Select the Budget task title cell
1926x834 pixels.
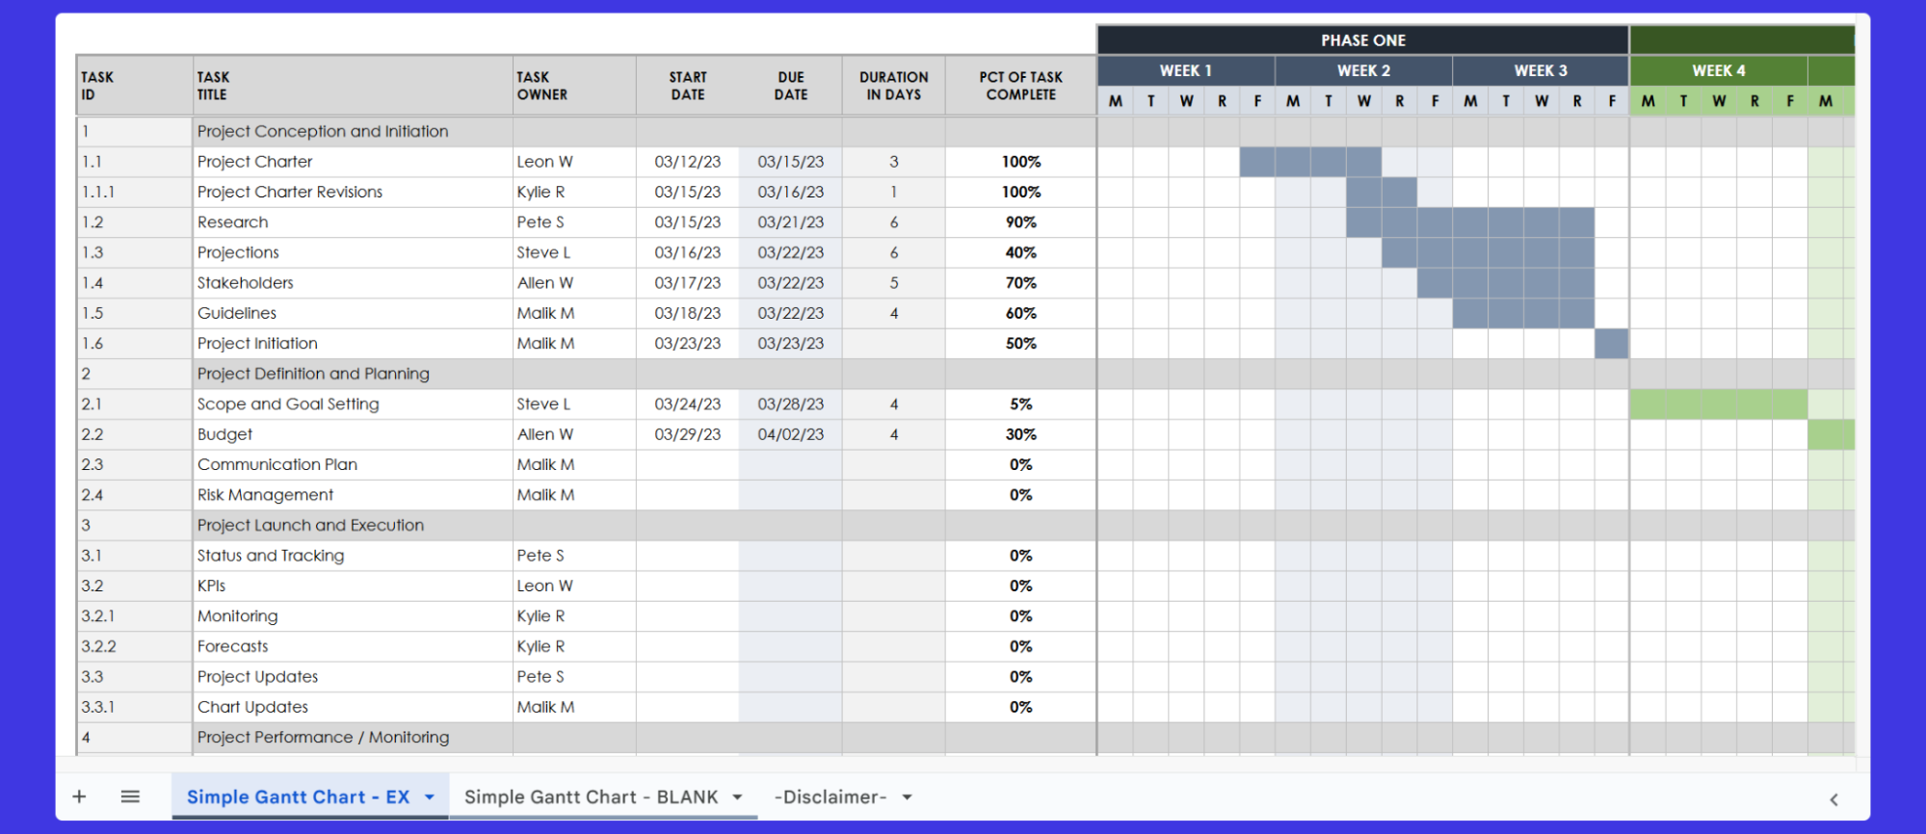tap(353, 434)
